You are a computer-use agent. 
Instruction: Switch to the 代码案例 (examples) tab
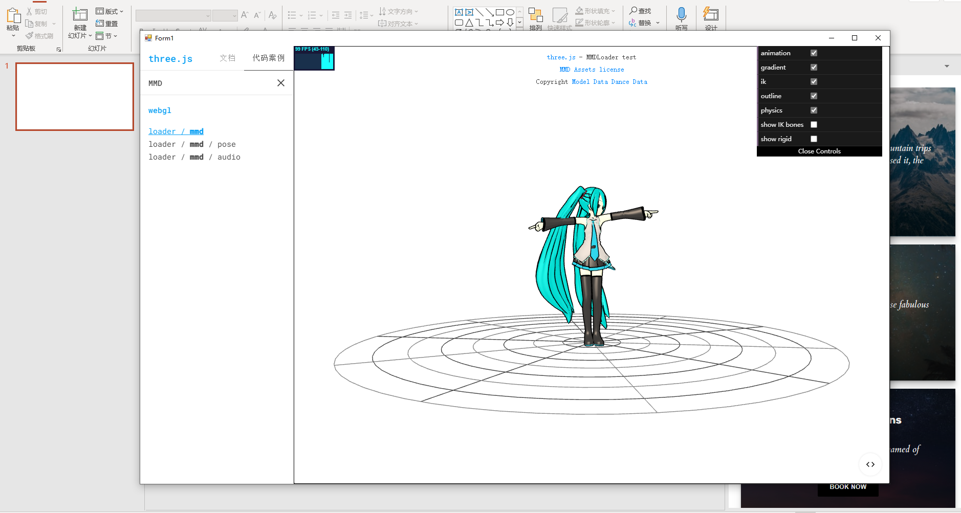pos(269,58)
